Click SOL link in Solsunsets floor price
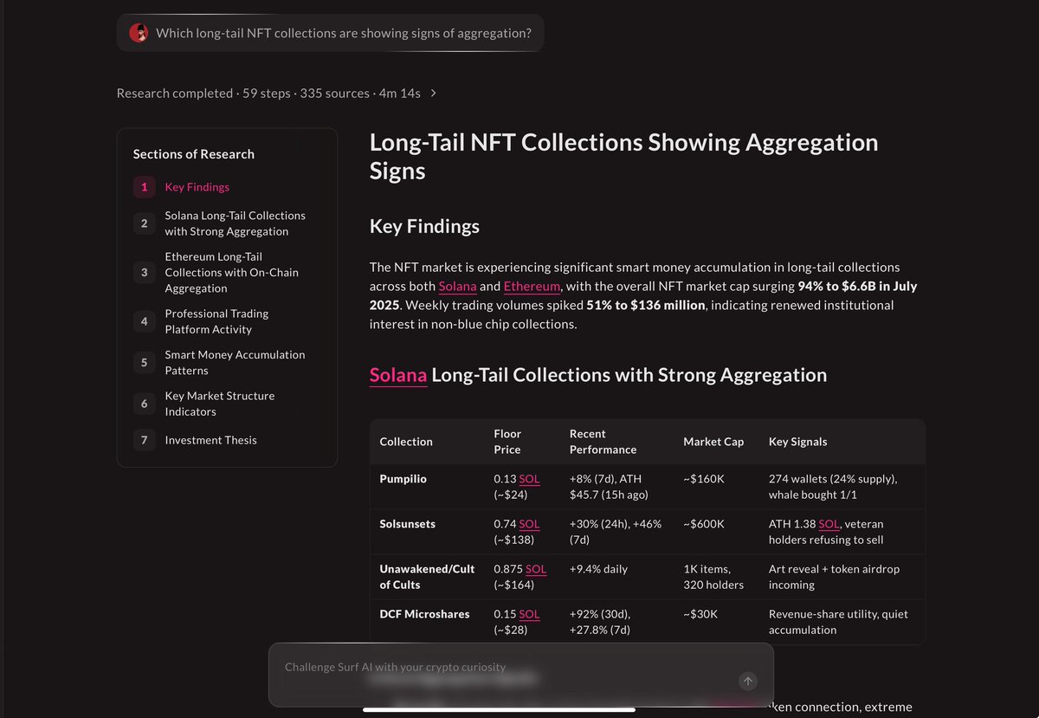The width and height of the screenshot is (1039, 718). click(529, 524)
